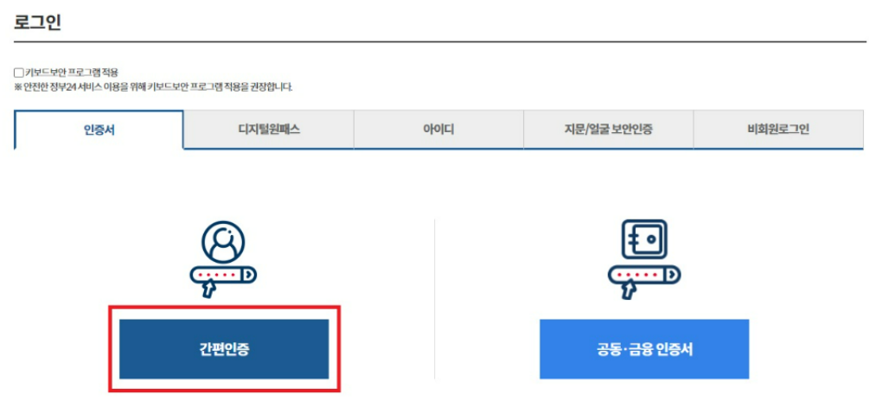Start login with the 간편인증 button
Screen dimensions: 869x413
224,349
